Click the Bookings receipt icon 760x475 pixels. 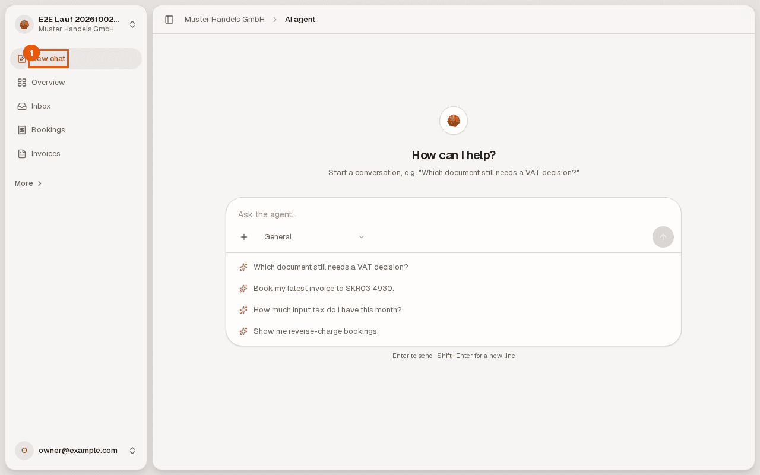coord(22,130)
